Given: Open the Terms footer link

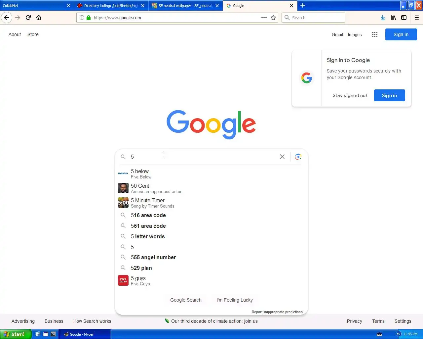Looking at the screenshot, I should (x=378, y=321).
